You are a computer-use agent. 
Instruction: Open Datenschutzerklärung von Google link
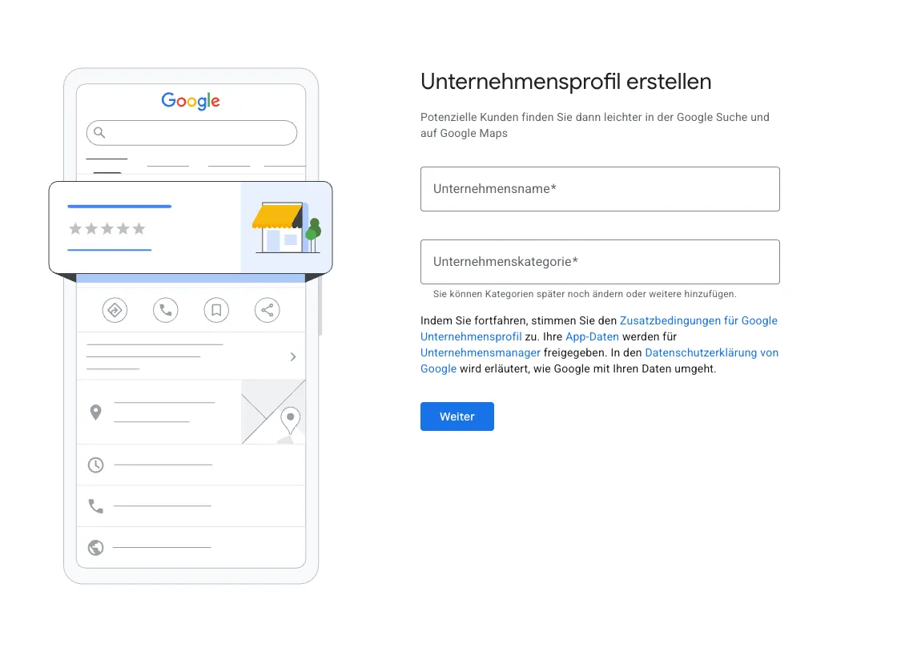pos(711,353)
